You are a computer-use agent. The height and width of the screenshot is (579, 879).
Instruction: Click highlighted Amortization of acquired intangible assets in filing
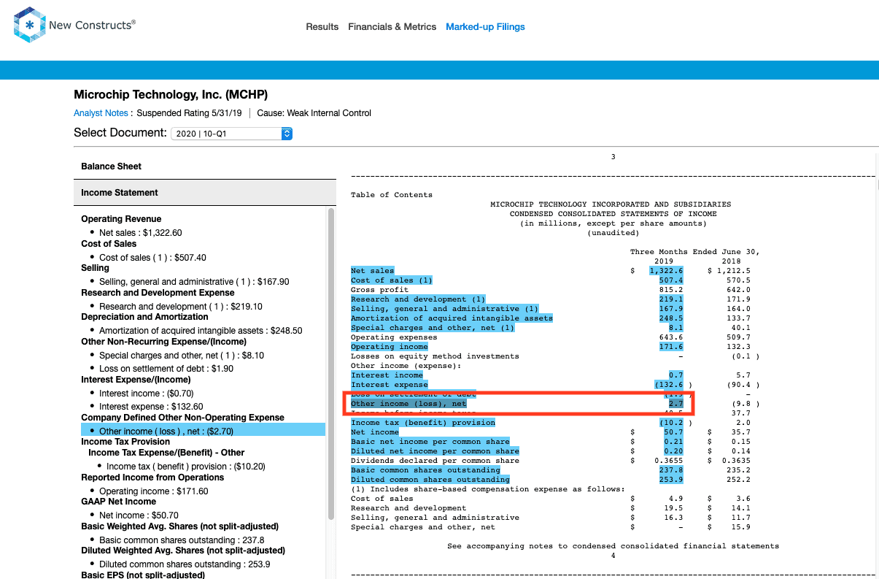pyautogui.click(x=452, y=318)
